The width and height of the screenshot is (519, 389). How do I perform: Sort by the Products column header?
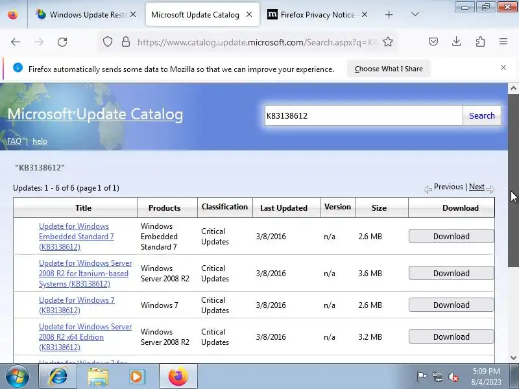[164, 207]
